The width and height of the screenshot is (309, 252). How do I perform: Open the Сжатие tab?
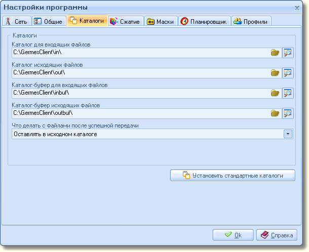point(126,21)
